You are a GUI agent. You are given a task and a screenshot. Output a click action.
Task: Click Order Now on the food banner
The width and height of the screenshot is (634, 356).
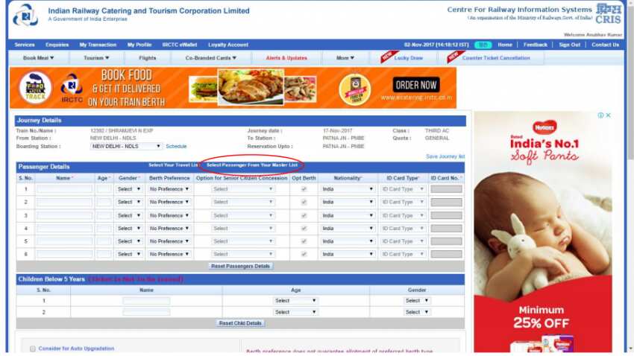(416, 85)
